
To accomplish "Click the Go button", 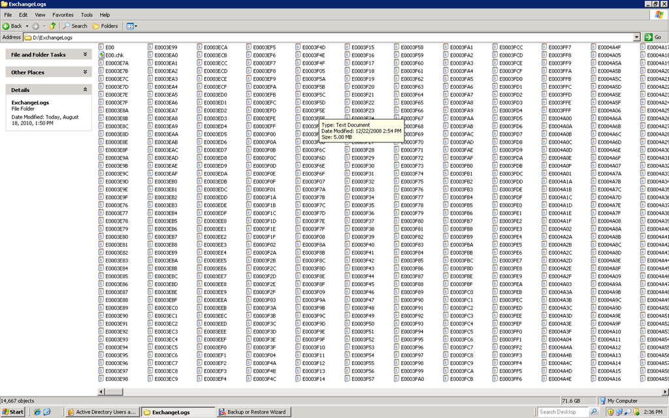I will pyautogui.click(x=653, y=37).
